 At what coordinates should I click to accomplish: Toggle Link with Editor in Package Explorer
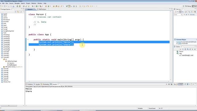[x=18, y=12]
